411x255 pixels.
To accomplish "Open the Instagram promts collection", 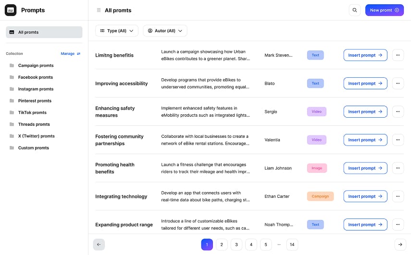I will point(36,89).
